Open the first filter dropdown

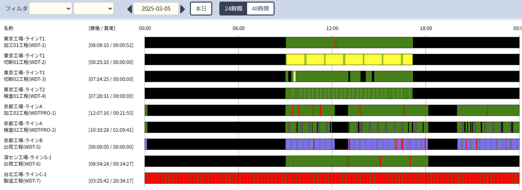[51, 9]
